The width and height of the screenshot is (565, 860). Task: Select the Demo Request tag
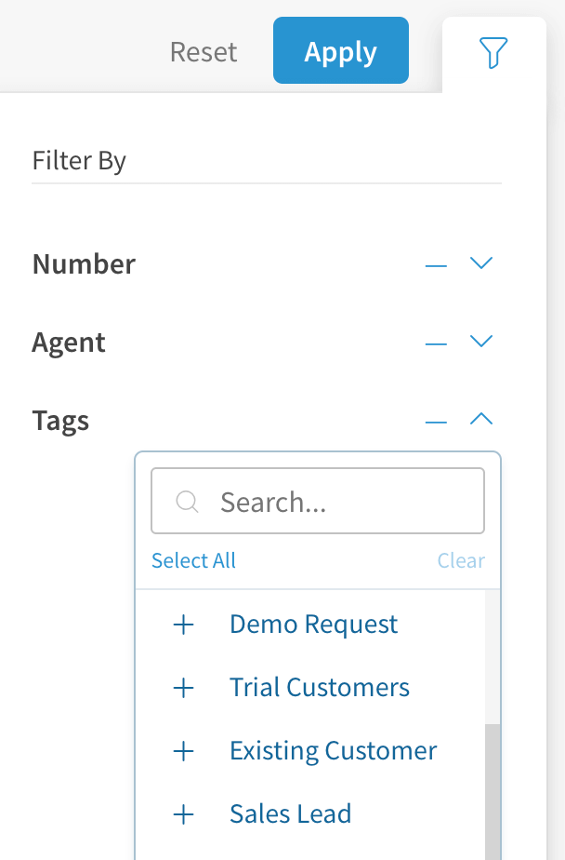point(313,625)
